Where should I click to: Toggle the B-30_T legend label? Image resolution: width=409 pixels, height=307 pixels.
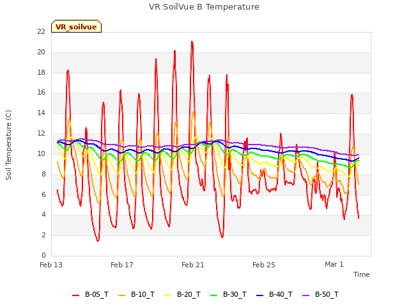click(x=235, y=294)
